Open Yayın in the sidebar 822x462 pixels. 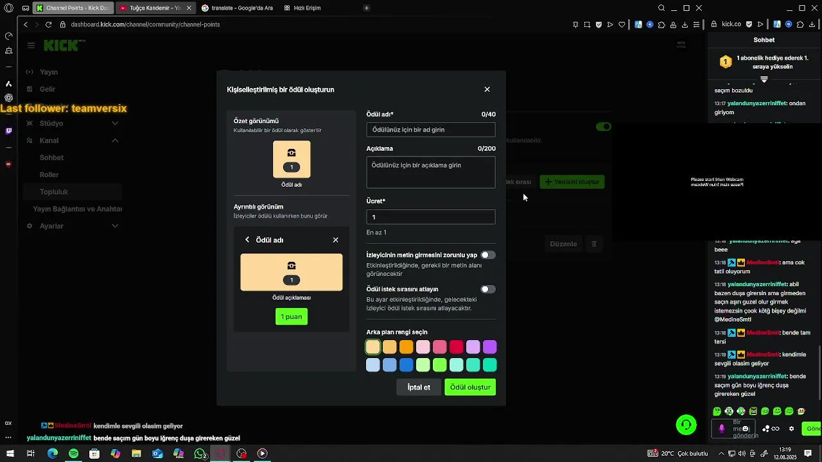[49, 72]
